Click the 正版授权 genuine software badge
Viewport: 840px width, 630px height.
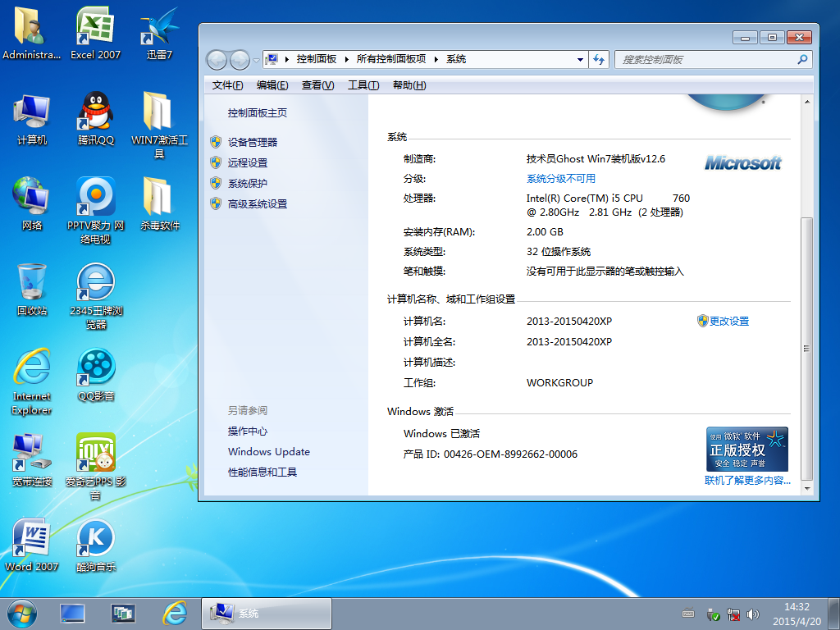pyautogui.click(x=746, y=449)
